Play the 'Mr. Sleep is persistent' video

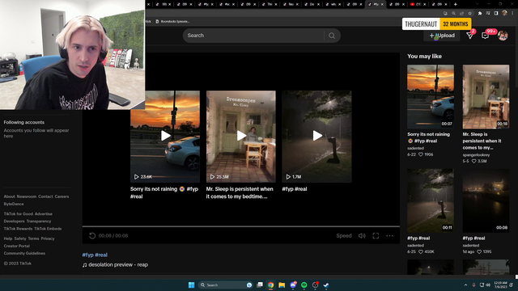point(241,136)
